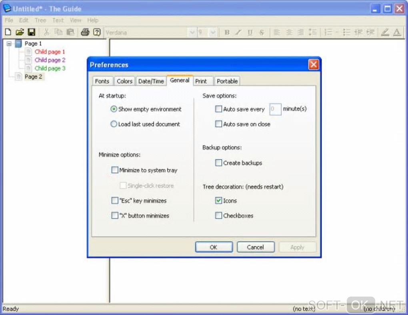
Task: Click the Line spacing icon
Action: pos(312,32)
